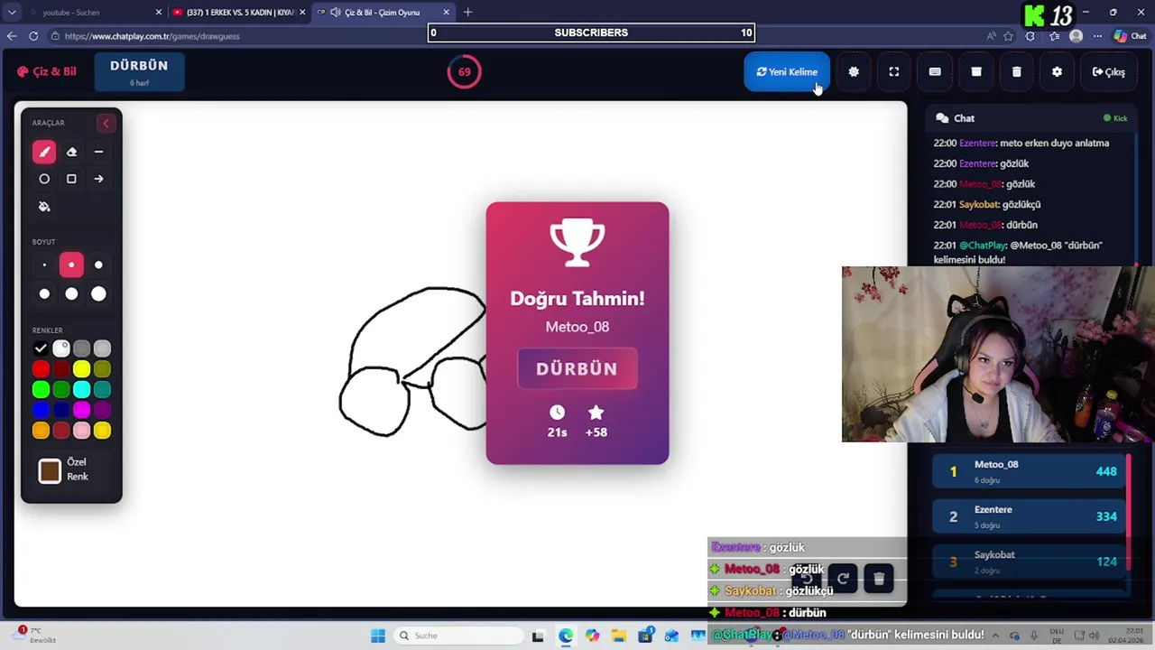Image resolution: width=1155 pixels, height=650 pixels.
Task: Pick the black color swatch
Action: click(x=41, y=348)
